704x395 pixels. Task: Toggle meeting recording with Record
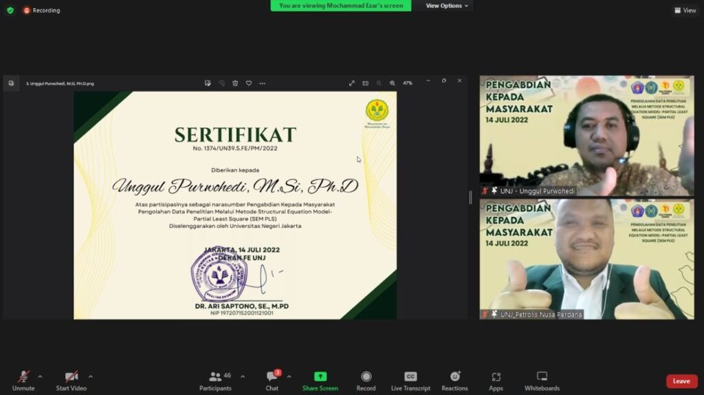(x=366, y=380)
